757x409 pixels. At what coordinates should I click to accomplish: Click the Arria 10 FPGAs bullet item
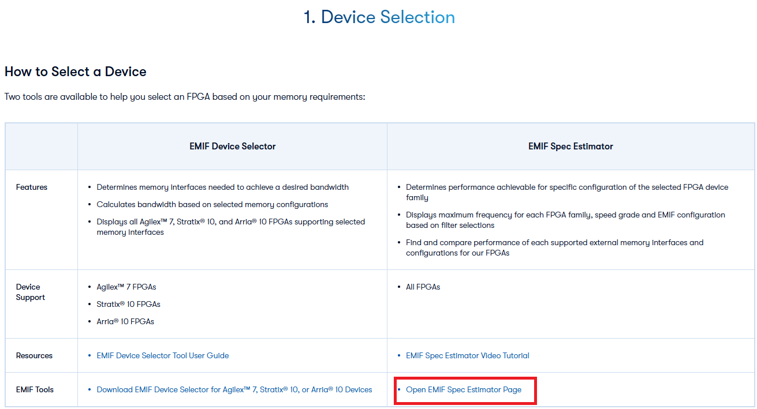(125, 322)
